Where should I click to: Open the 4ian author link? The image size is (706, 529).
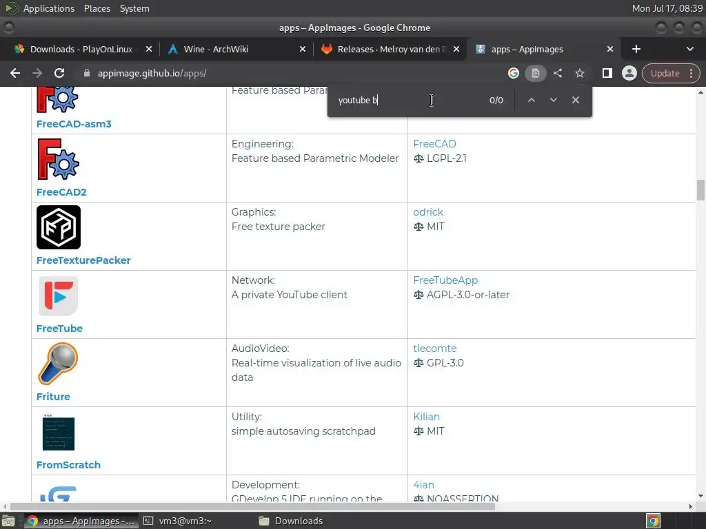pos(424,485)
